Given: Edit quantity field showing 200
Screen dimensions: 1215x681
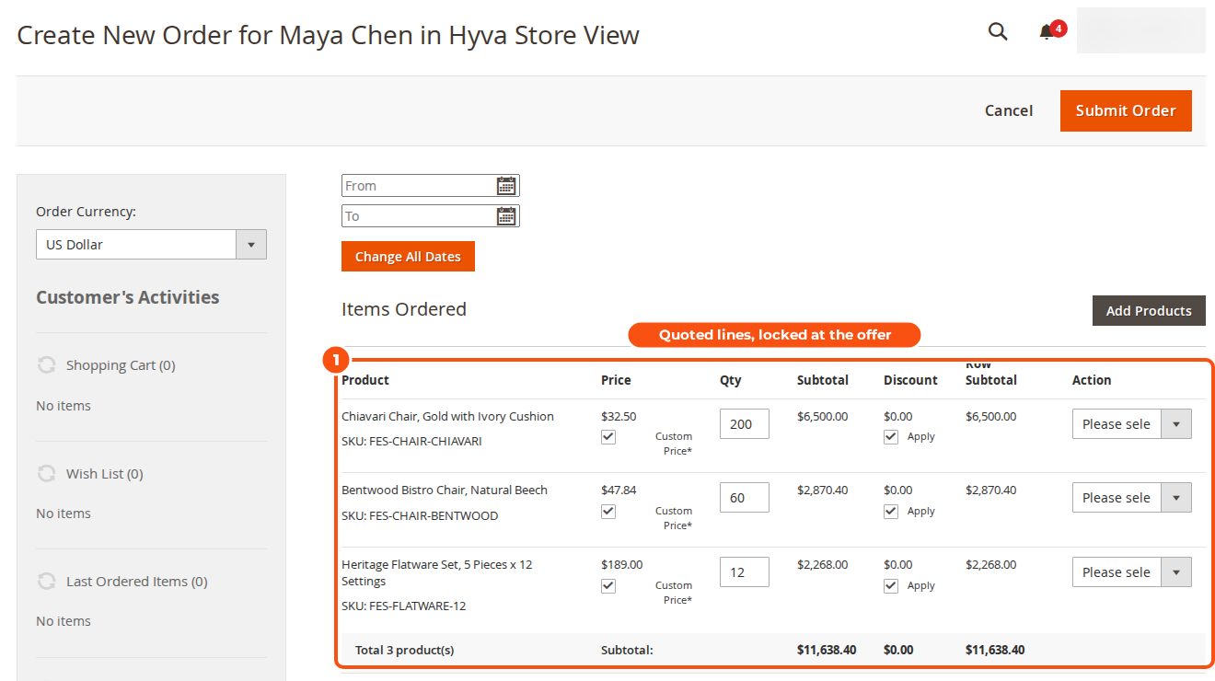Looking at the screenshot, I should [x=744, y=424].
